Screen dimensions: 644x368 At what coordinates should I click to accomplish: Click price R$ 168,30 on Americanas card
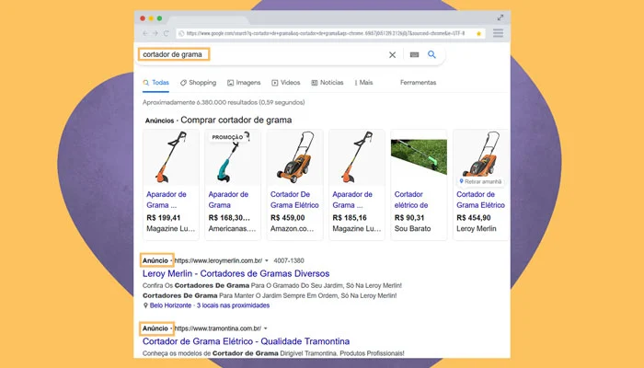click(229, 218)
